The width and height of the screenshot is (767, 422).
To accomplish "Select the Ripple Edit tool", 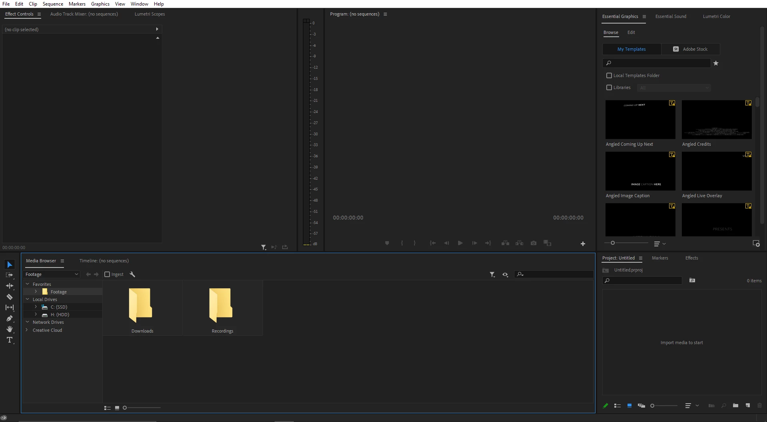I will pos(10,286).
